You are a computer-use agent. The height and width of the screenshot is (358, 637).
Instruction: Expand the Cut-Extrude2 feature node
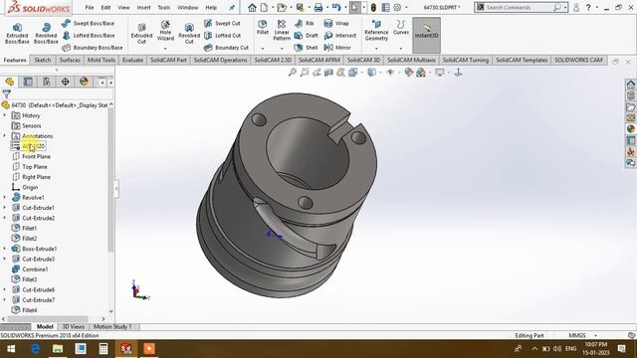point(4,218)
